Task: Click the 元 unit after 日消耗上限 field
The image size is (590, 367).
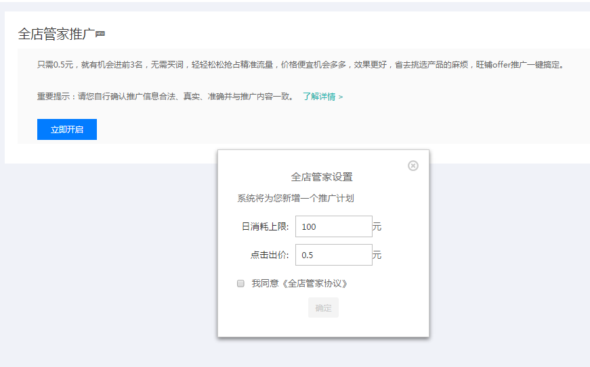Action: [x=377, y=227]
